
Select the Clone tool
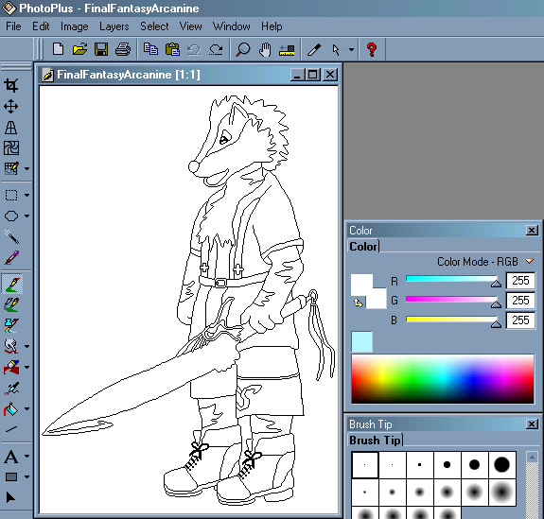11,325
